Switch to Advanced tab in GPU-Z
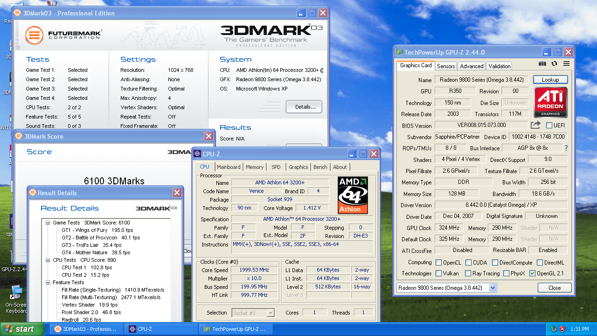The width and height of the screenshot is (597, 336). click(472, 66)
